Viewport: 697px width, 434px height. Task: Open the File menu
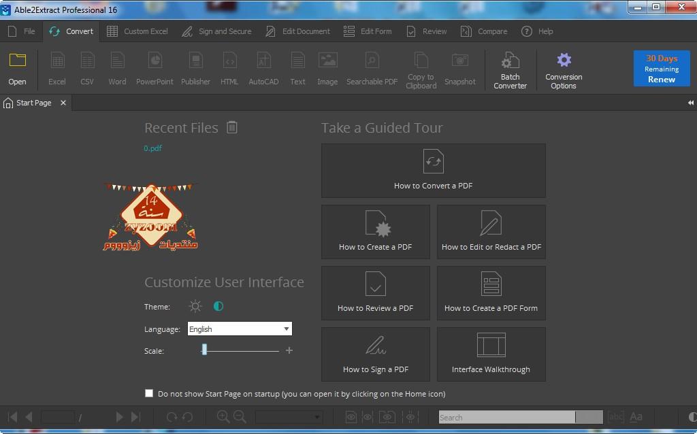click(21, 31)
